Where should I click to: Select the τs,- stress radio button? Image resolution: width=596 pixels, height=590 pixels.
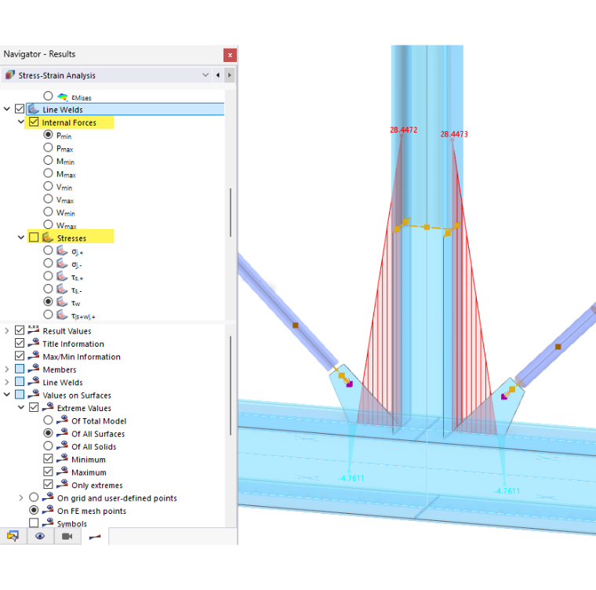(48, 289)
